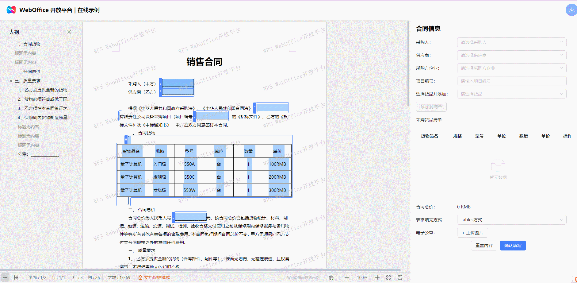
Task: Zoom in with the plus icon
Action: [377, 277]
